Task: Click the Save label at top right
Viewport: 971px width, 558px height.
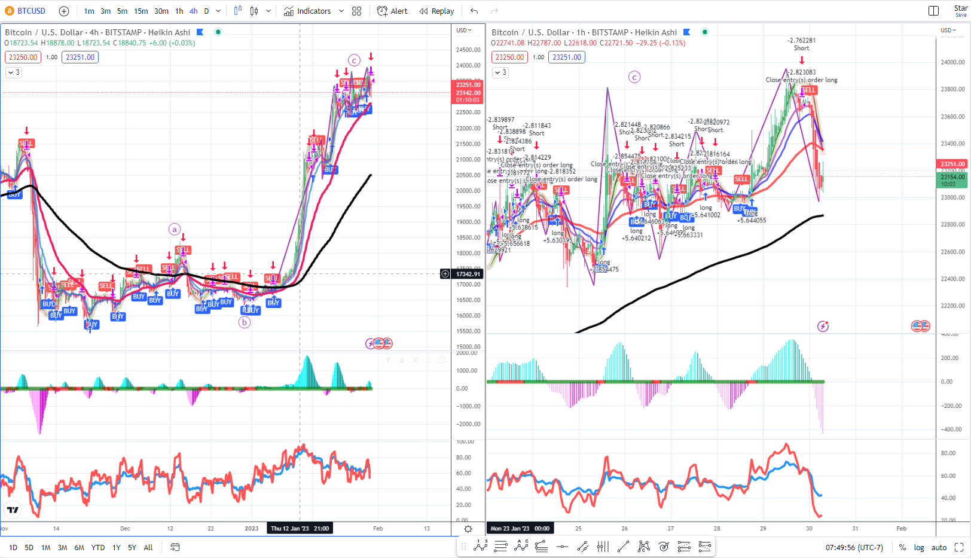Action: point(960,15)
